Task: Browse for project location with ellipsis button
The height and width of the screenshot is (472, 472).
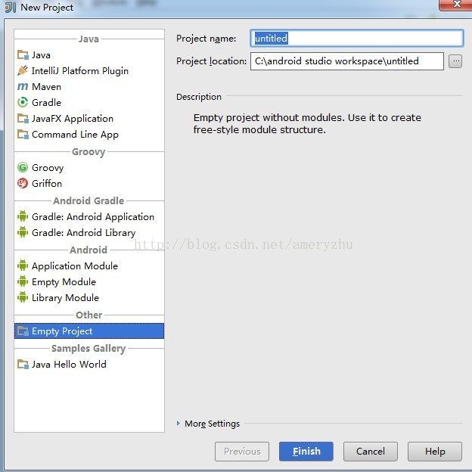Action: pyautogui.click(x=455, y=61)
